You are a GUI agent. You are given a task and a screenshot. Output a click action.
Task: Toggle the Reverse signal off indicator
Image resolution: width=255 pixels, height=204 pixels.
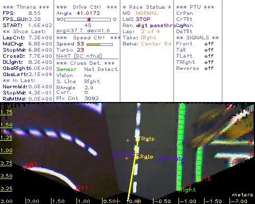[209, 68]
